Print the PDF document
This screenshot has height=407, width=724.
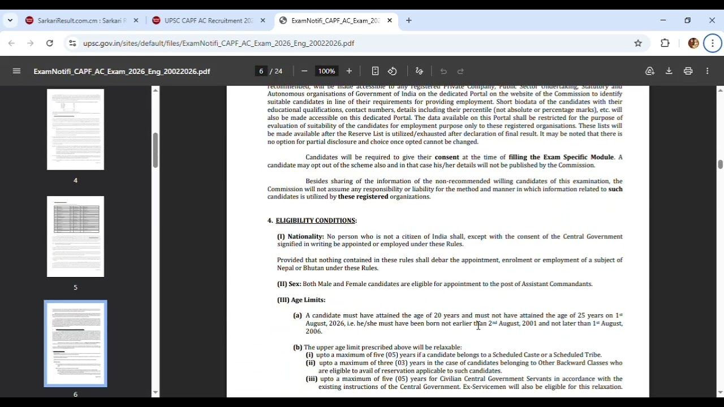pyautogui.click(x=688, y=71)
